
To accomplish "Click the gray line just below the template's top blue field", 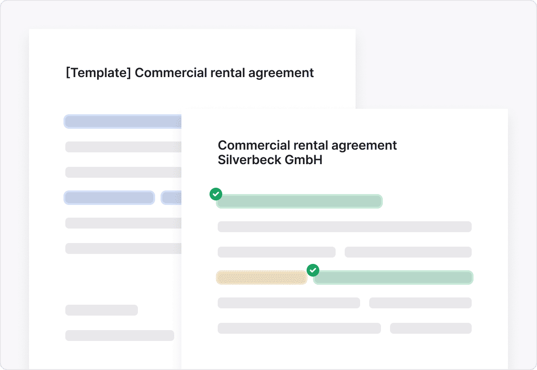I will tap(123, 147).
